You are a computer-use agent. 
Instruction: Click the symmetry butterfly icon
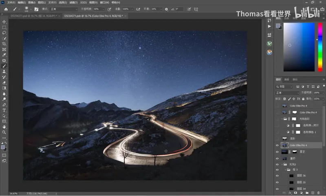[196, 9]
